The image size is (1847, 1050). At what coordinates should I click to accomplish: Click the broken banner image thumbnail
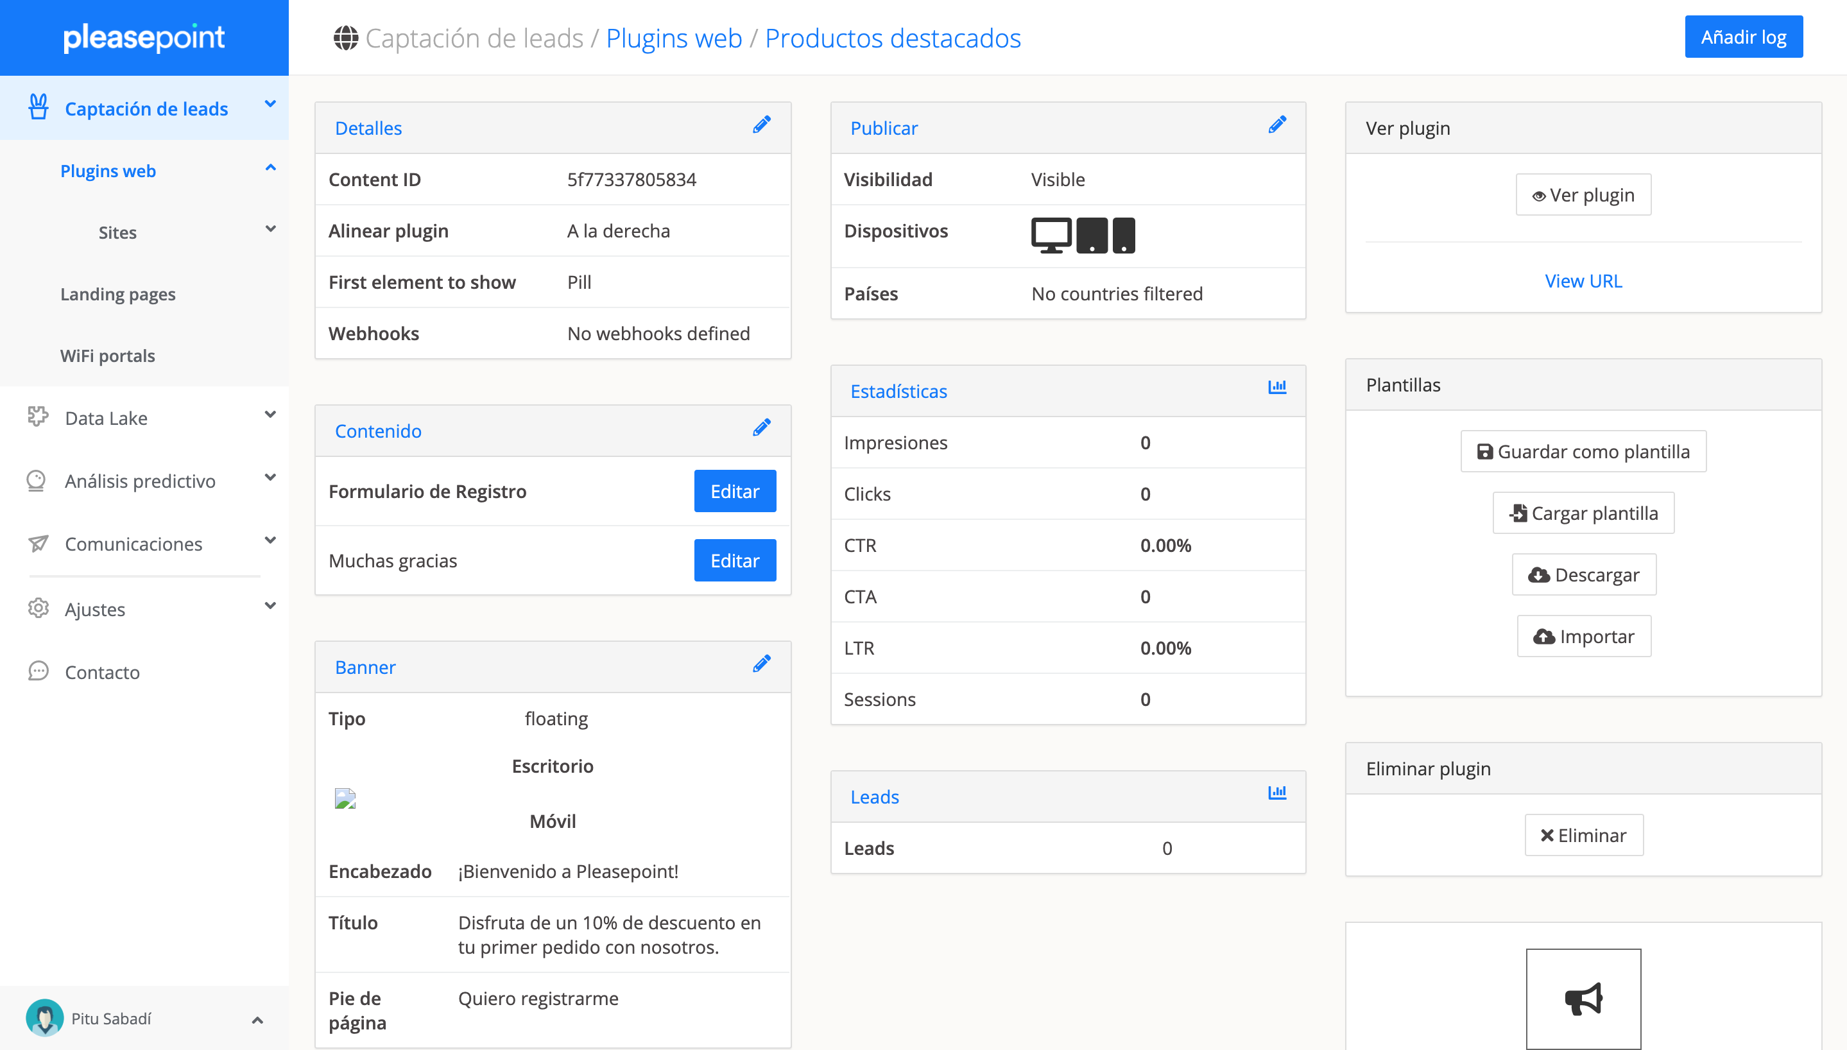click(345, 798)
